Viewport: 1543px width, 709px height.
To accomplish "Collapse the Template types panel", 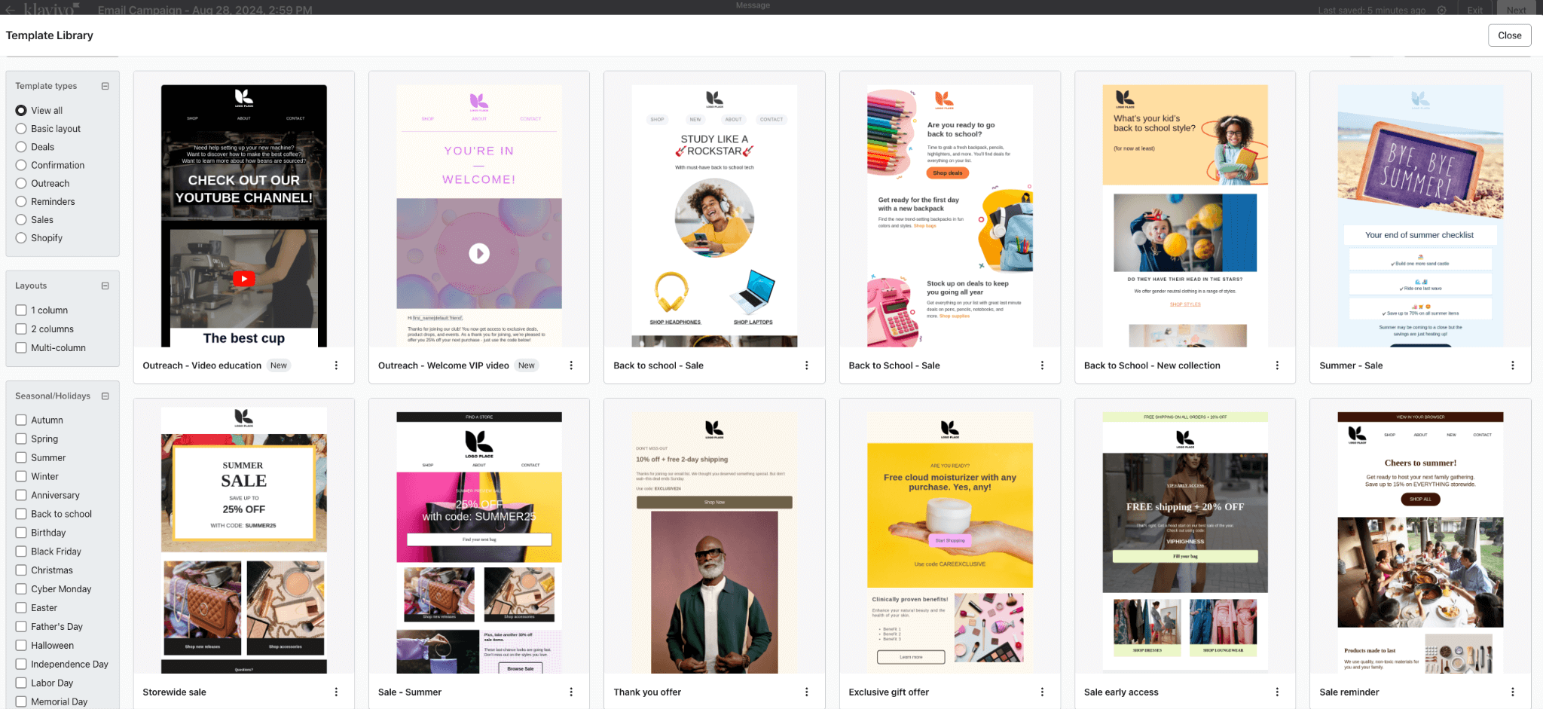I will (x=105, y=86).
